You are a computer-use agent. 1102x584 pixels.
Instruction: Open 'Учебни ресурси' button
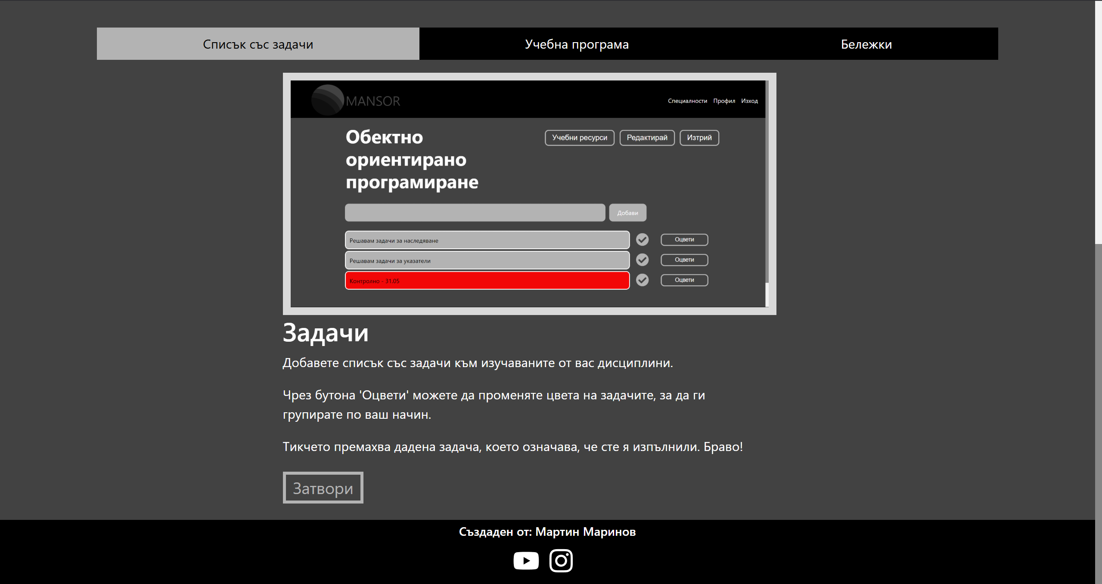(x=579, y=138)
